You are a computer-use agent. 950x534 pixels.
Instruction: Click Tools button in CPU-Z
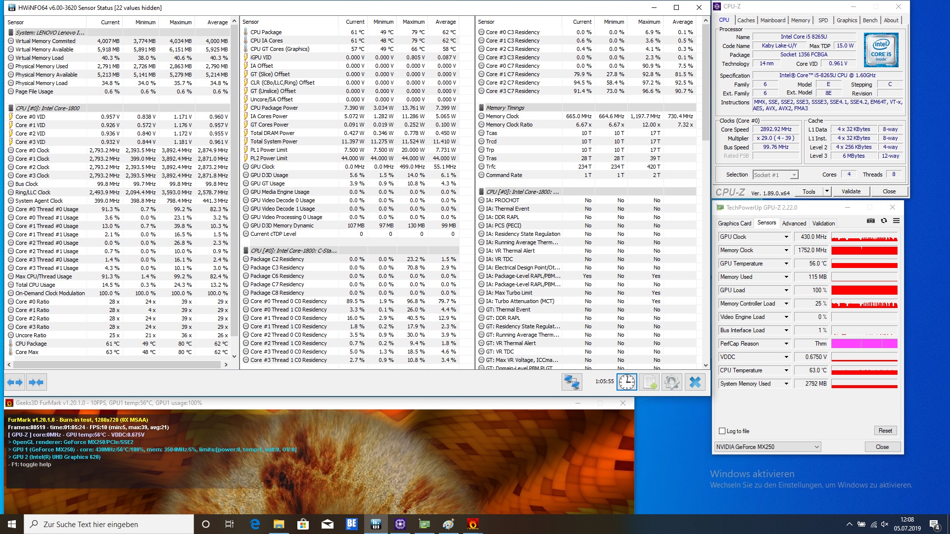click(x=808, y=191)
